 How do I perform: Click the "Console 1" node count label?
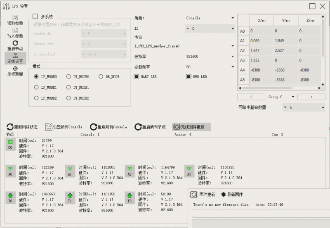pos(90,134)
